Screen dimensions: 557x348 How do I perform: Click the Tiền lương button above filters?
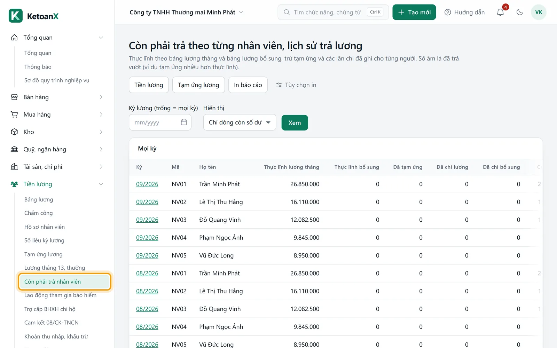click(x=149, y=85)
